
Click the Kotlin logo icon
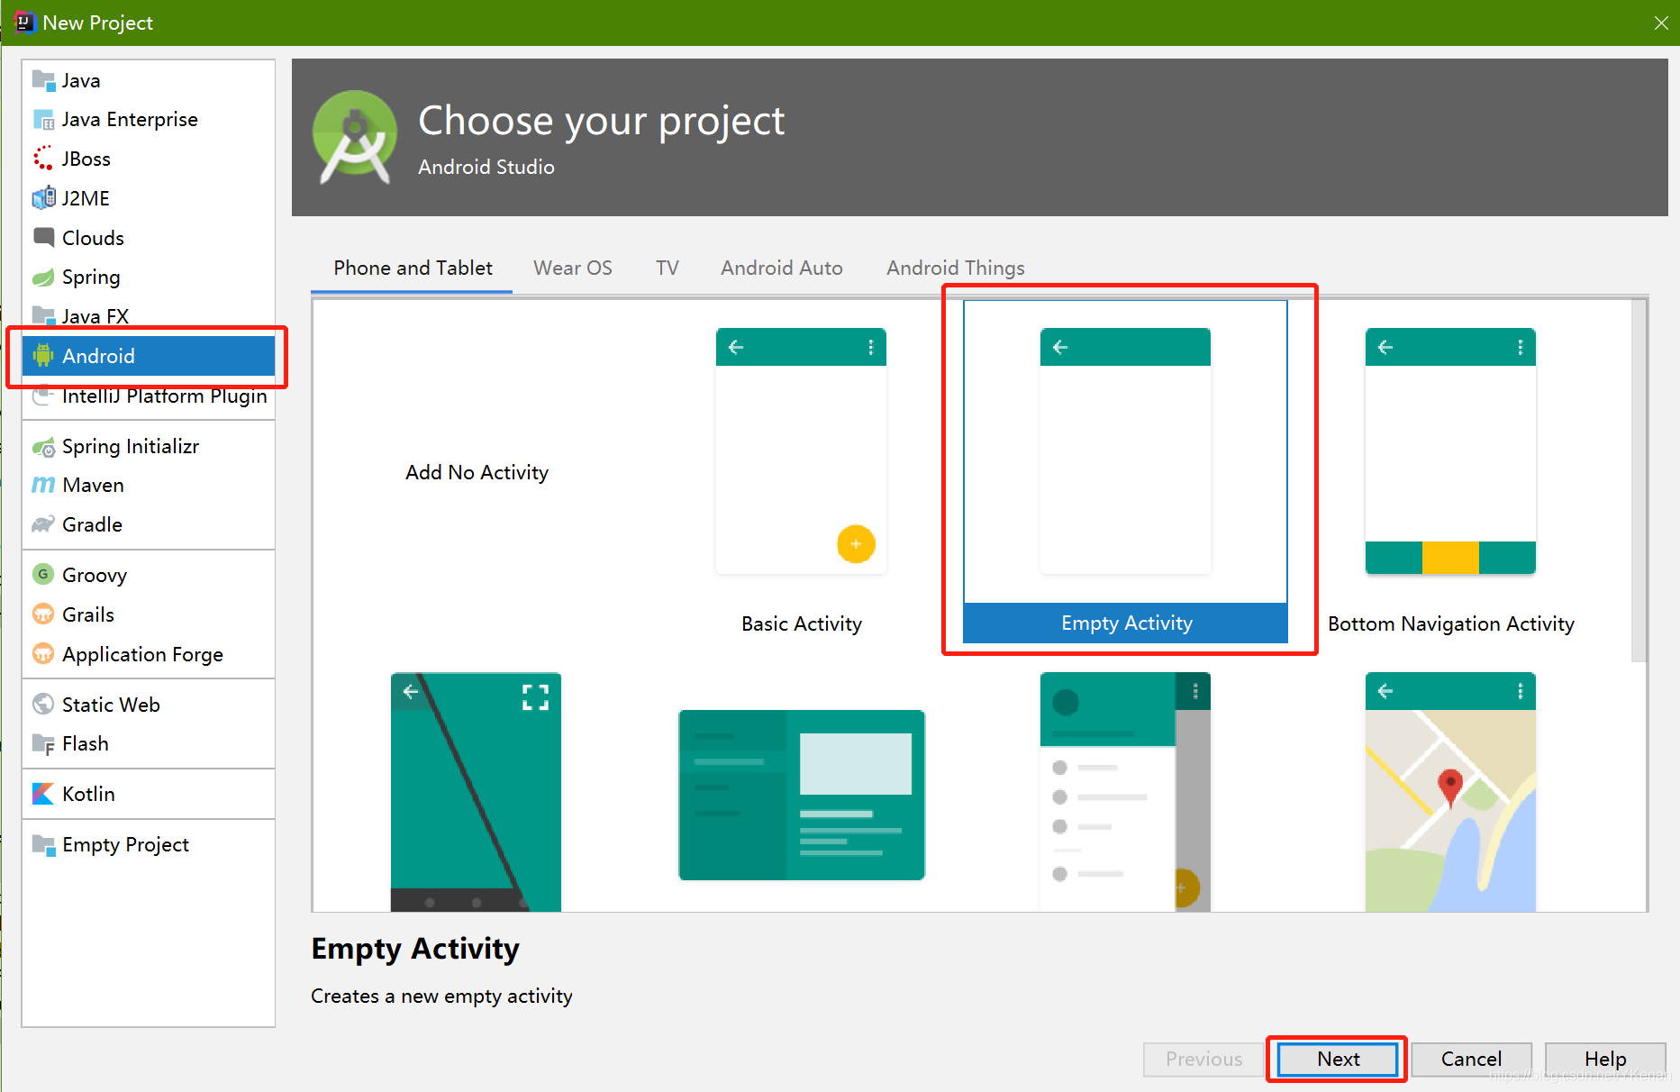pos(43,794)
